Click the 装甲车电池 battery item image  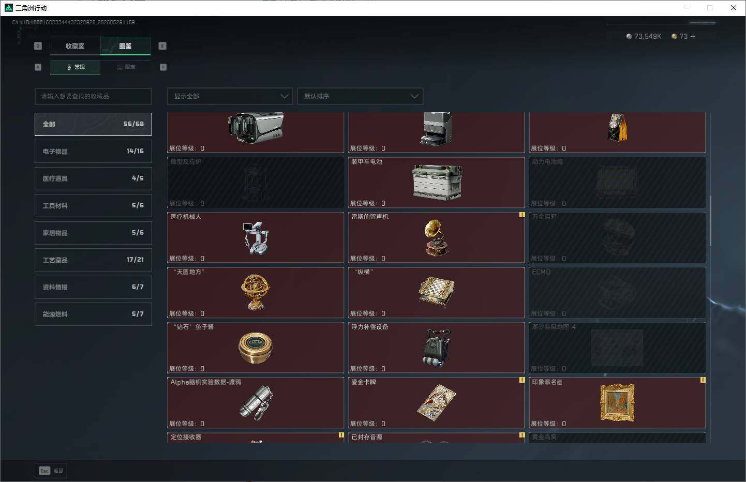(x=437, y=182)
